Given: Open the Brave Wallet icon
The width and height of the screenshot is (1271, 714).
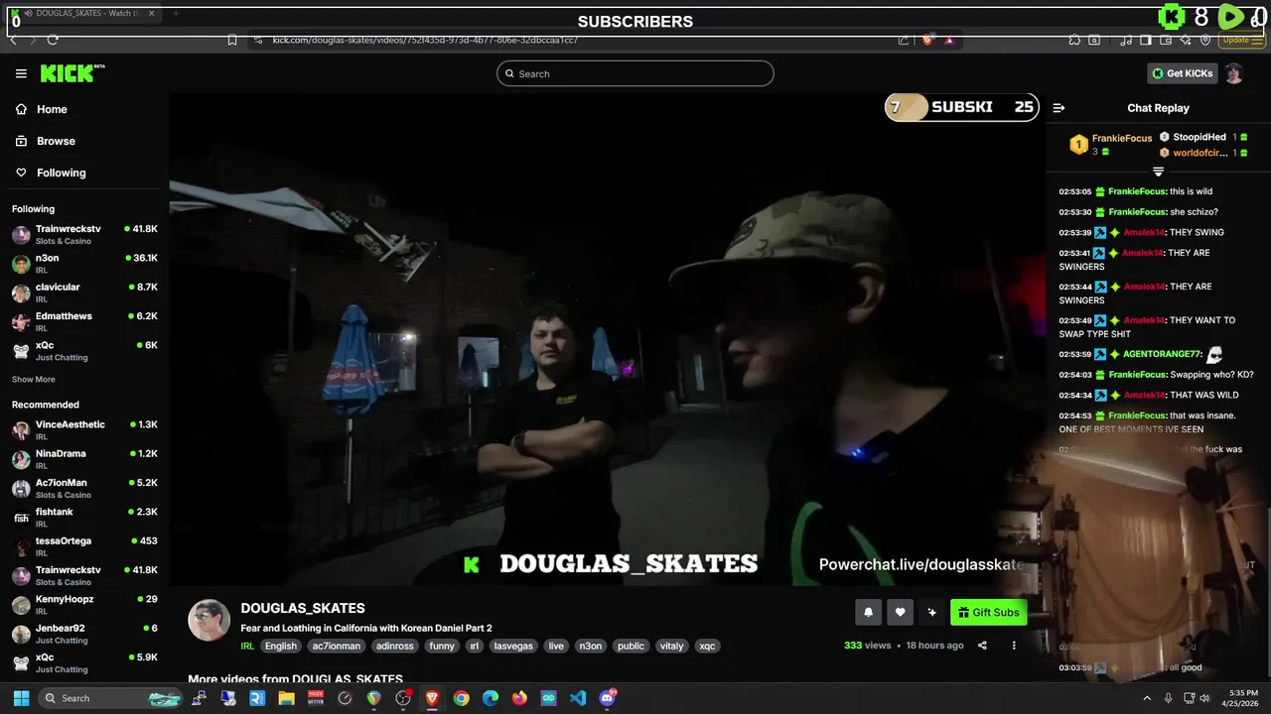Looking at the screenshot, I should coord(1164,40).
